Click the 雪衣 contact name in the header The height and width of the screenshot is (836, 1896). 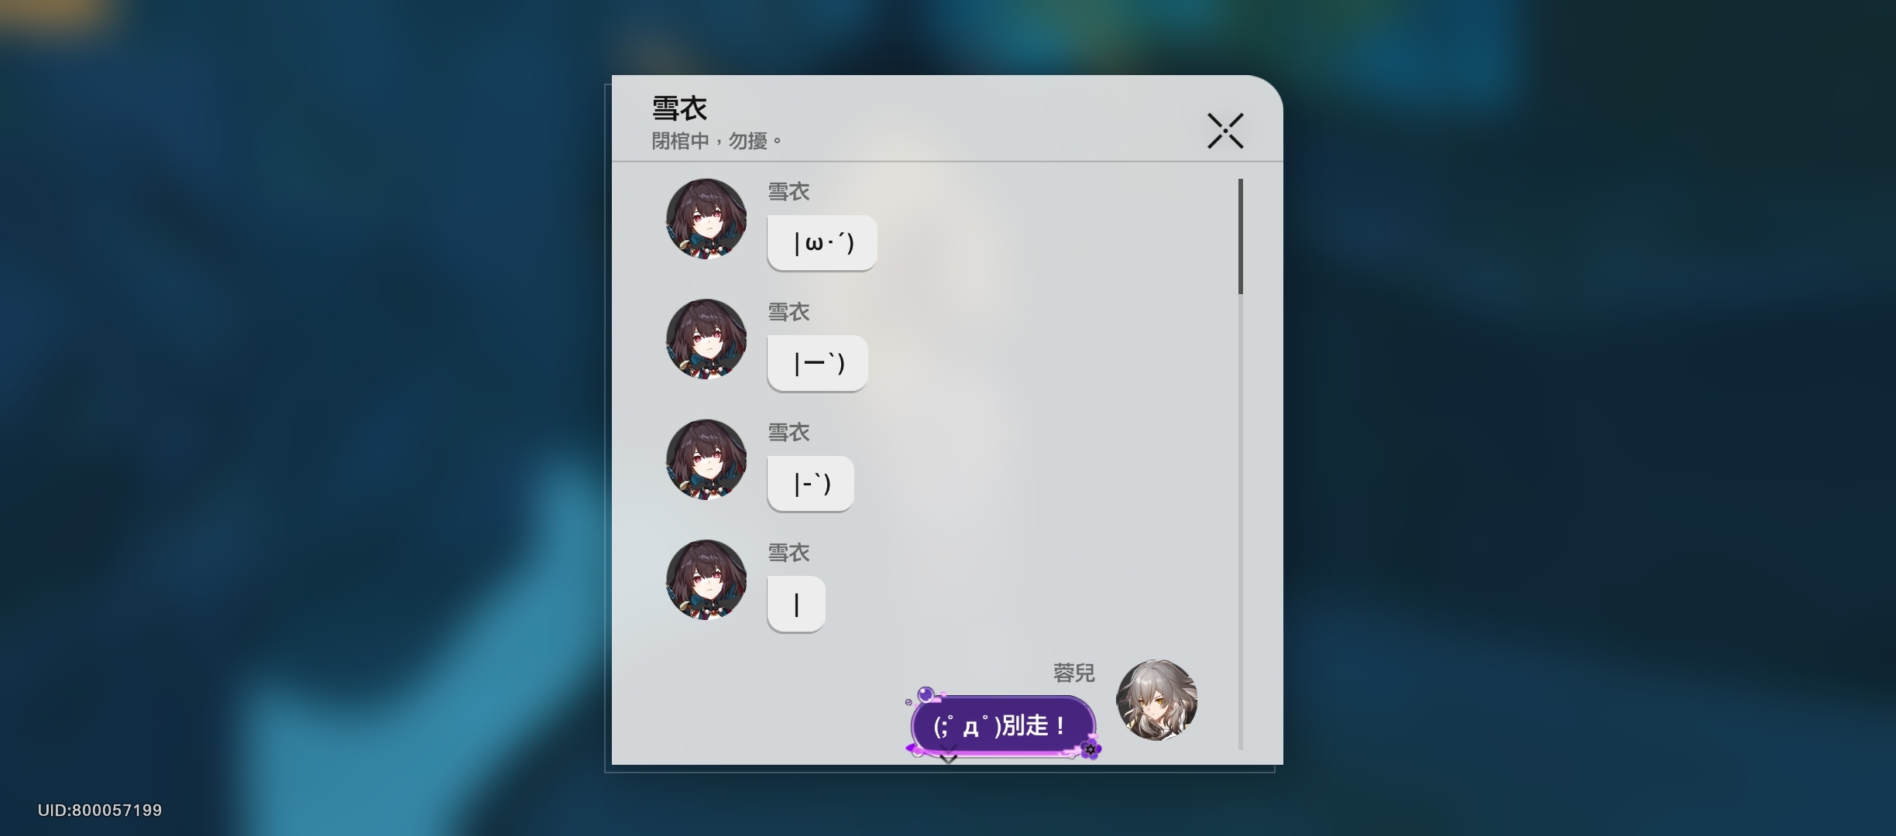coord(679,108)
